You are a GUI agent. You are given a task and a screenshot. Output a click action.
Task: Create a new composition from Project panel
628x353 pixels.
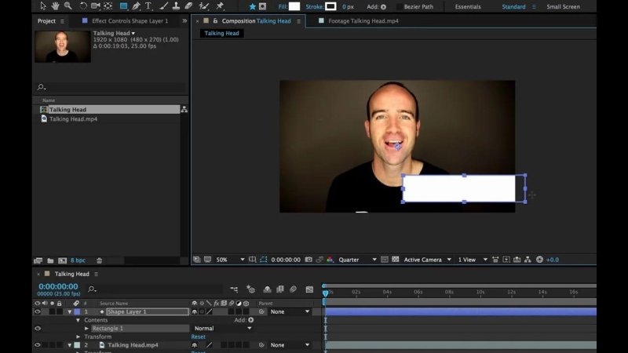(x=63, y=260)
